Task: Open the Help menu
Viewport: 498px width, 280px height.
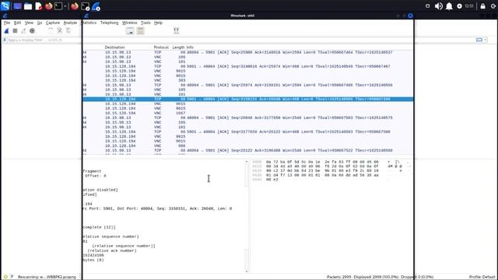Action: 158,23
